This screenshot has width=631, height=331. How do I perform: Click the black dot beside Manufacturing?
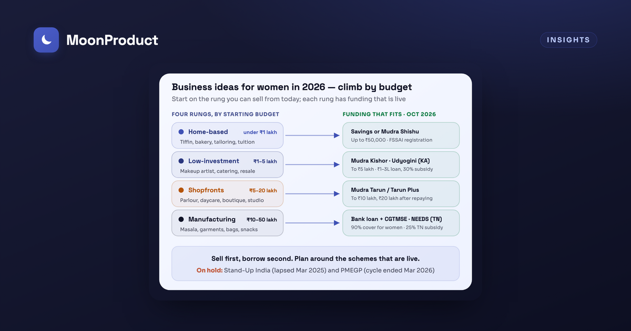[x=181, y=219]
